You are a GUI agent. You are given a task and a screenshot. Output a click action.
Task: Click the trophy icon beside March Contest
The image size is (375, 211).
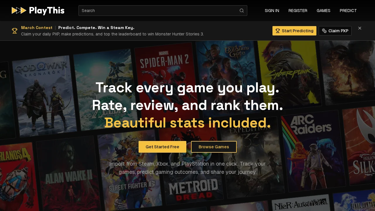point(15,31)
